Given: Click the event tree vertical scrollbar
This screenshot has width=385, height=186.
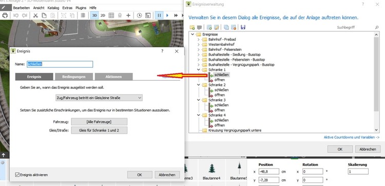Looking at the screenshot, I should [377, 82].
